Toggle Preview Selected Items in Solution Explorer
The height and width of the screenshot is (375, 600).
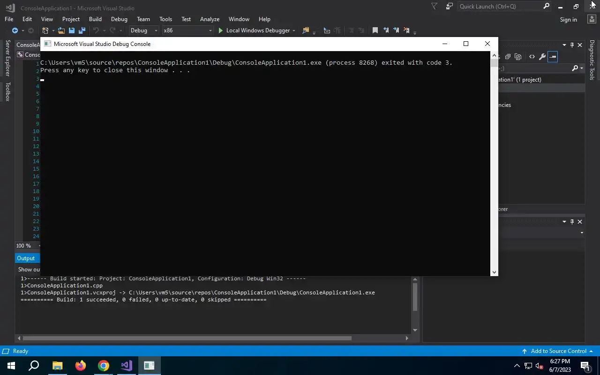553,57
